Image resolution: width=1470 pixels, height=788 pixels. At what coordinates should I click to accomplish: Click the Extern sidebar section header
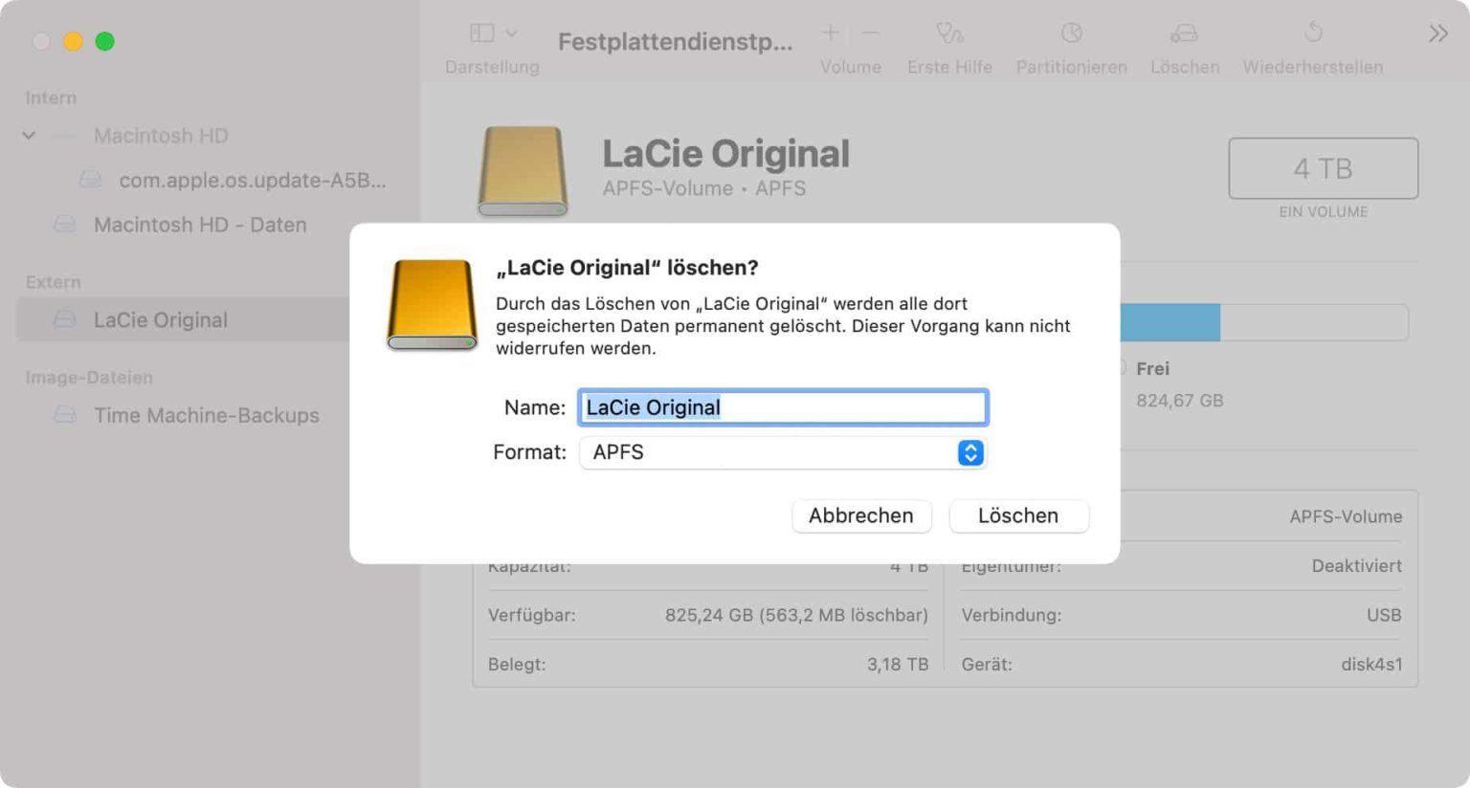[x=54, y=282]
